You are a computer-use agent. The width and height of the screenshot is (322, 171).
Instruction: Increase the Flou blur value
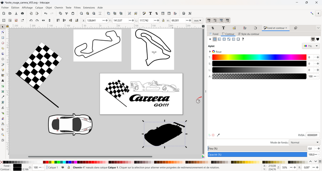(318, 148)
